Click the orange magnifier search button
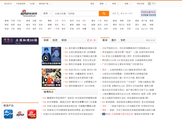182x119 pixels. pyautogui.click(x=104, y=14)
